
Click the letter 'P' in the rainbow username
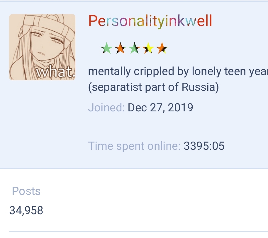[93, 21]
